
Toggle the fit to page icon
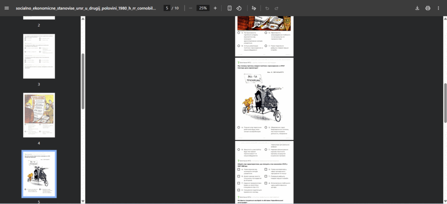pos(230,8)
